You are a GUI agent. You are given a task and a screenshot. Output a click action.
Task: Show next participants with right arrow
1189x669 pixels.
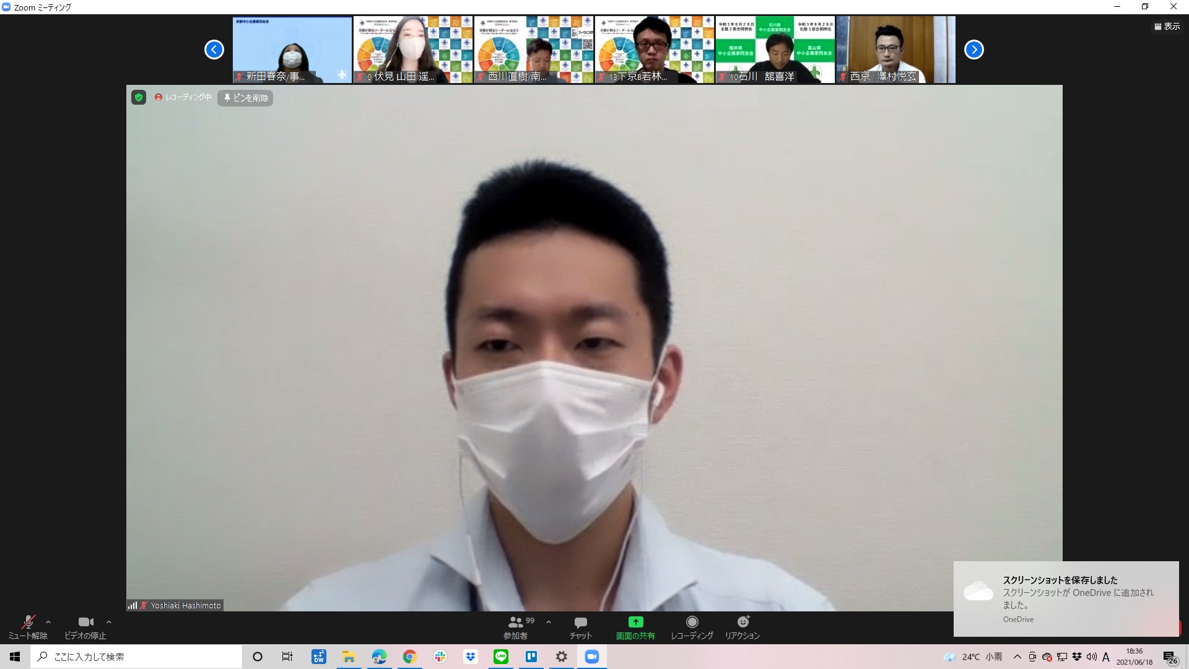974,50
